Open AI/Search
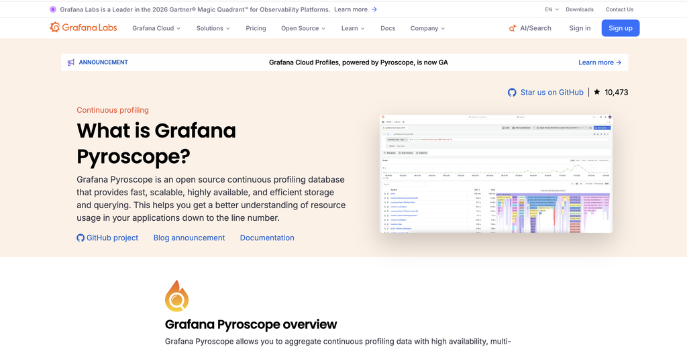Screen dimensions: 687x347 tap(530, 28)
